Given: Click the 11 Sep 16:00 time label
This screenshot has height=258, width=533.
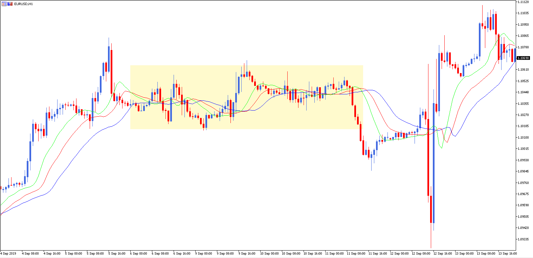Looking at the screenshot, I should [378, 253].
